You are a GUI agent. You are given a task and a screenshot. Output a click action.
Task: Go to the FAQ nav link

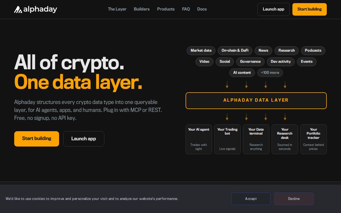pyautogui.click(x=186, y=9)
